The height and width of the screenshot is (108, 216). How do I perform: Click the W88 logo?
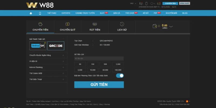[x=40, y=5]
